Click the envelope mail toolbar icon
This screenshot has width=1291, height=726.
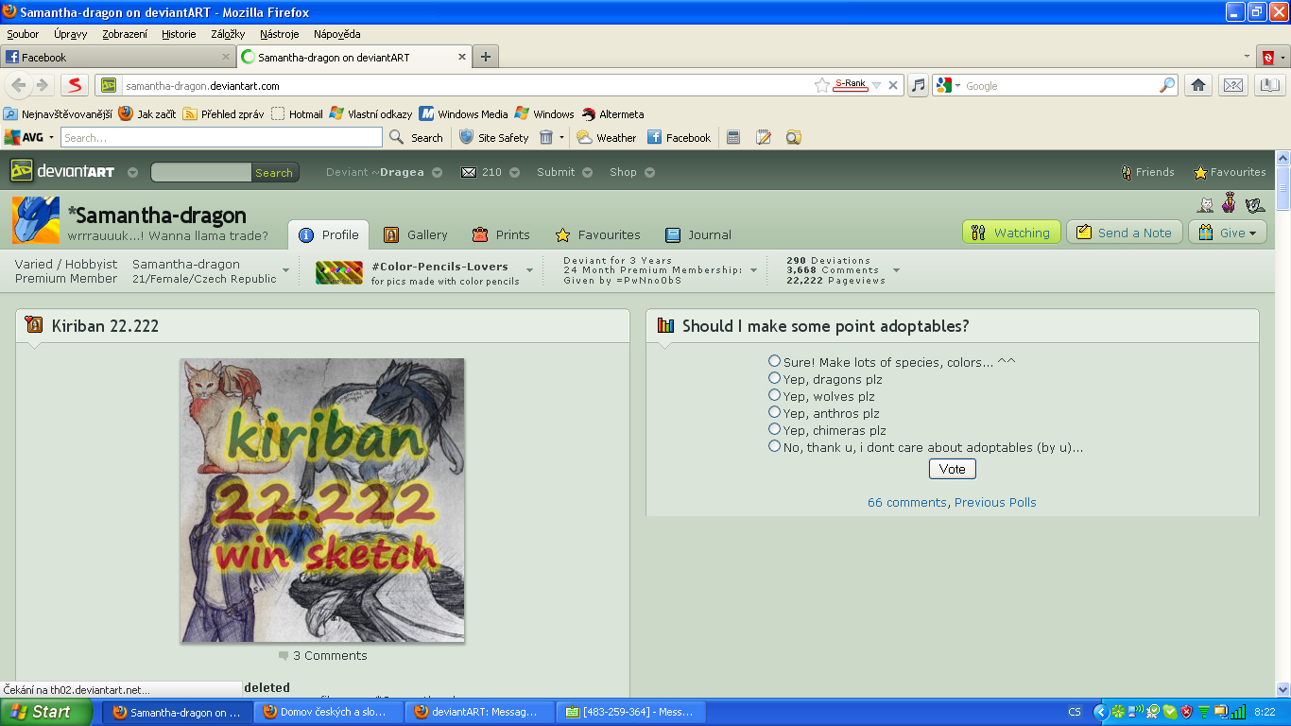pyautogui.click(x=1233, y=85)
